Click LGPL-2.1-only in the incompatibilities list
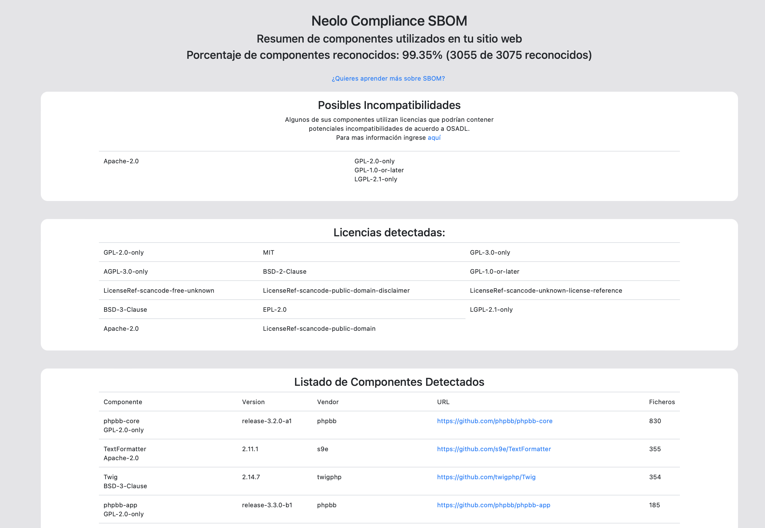The width and height of the screenshot is (765, 528). pos(376,179)
